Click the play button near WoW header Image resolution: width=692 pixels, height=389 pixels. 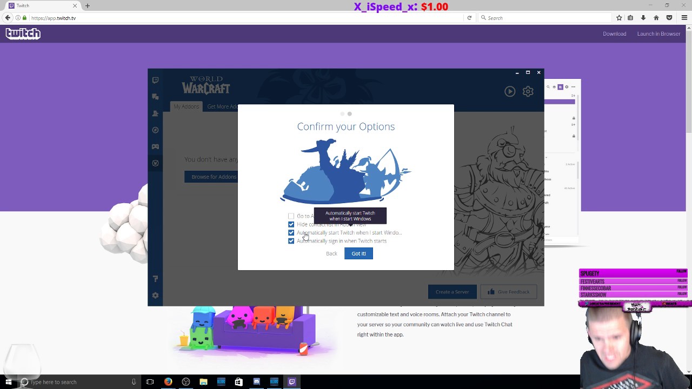tap(510, 91)
